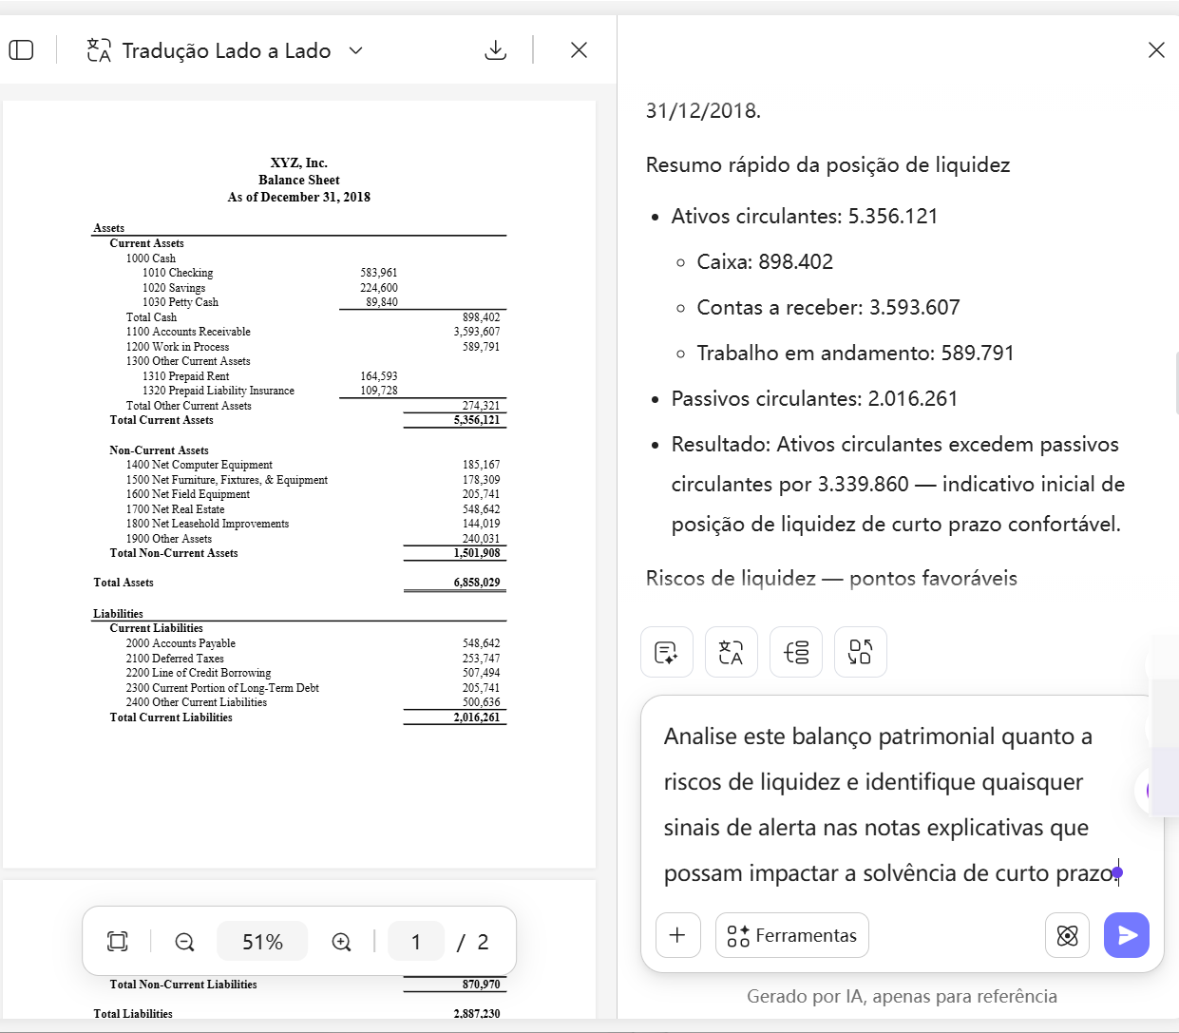Click 'Trabalho em andamento: 589.791' line
This screenshot has height=1033, width=1179.
pos(855,353)
